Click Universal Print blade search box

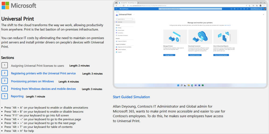tap(124, 19)
